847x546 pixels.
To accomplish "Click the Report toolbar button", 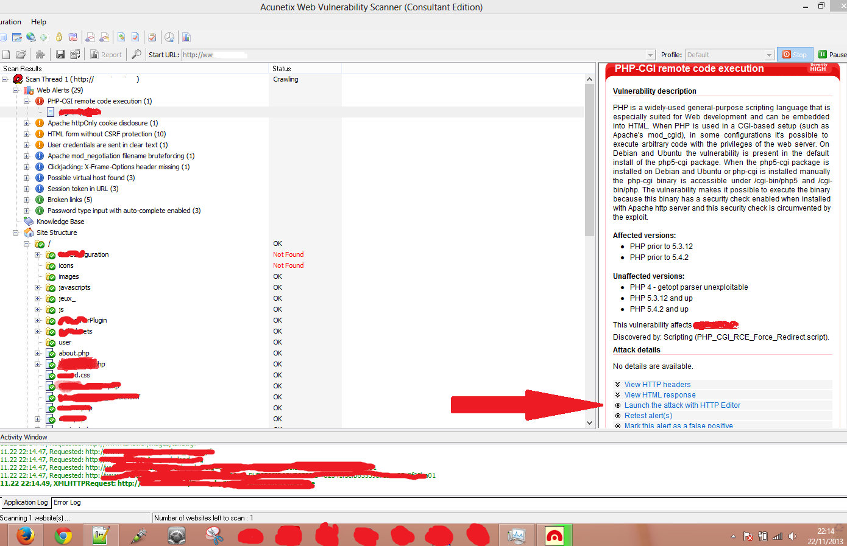I will point(106,55).
